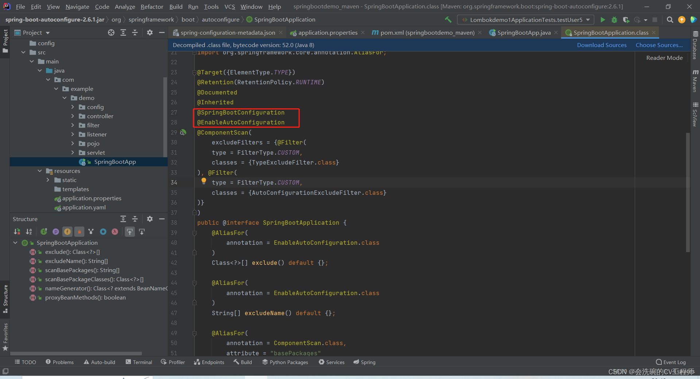Close the spring-configuration-metadata.json tab
The height and width of the screenshot is (379, 700).
coord(281,32)
